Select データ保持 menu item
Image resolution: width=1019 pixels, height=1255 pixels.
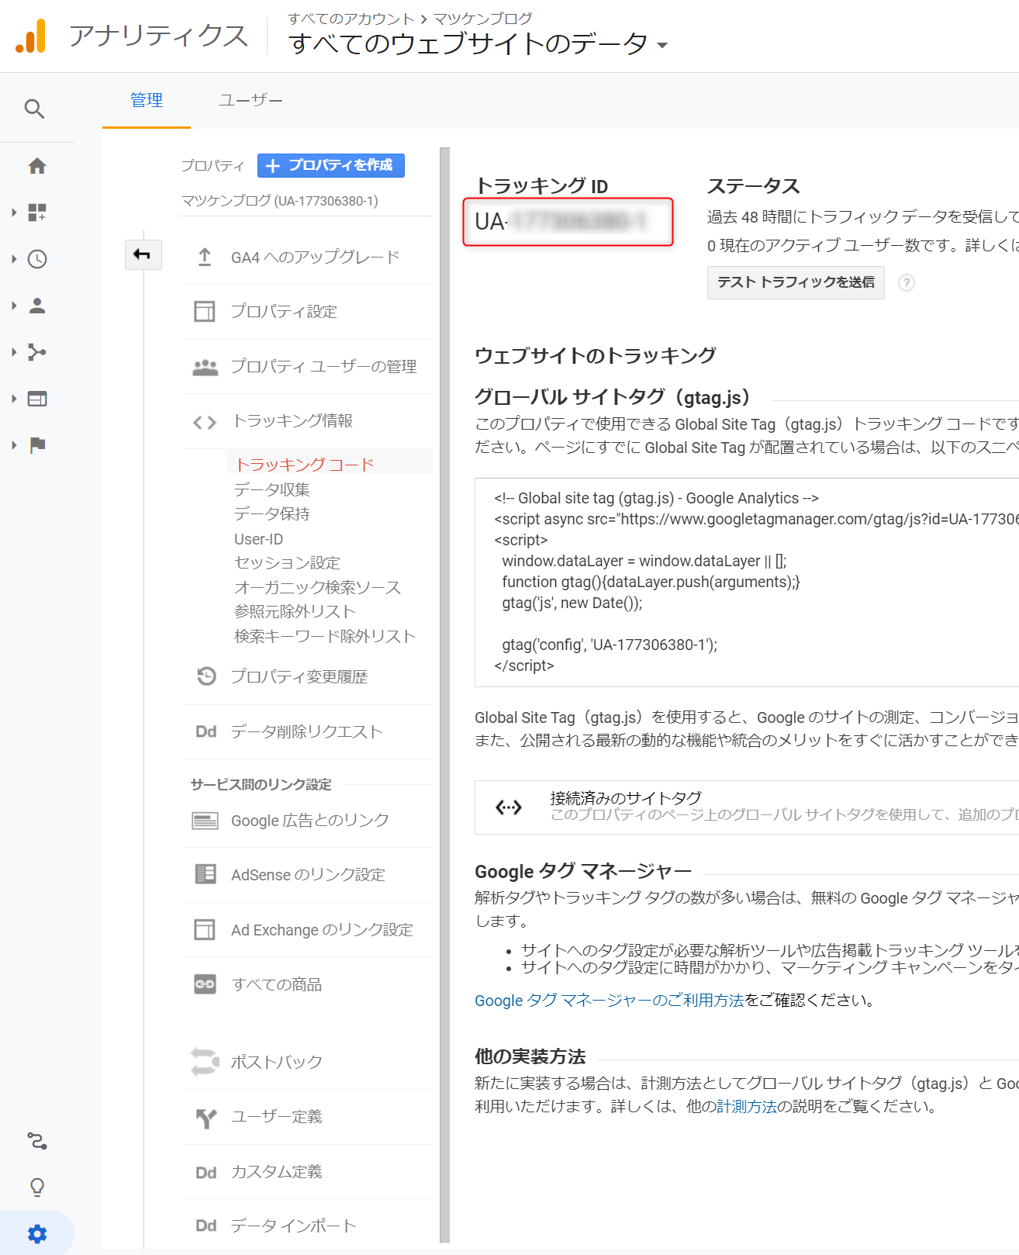(272, 513)
